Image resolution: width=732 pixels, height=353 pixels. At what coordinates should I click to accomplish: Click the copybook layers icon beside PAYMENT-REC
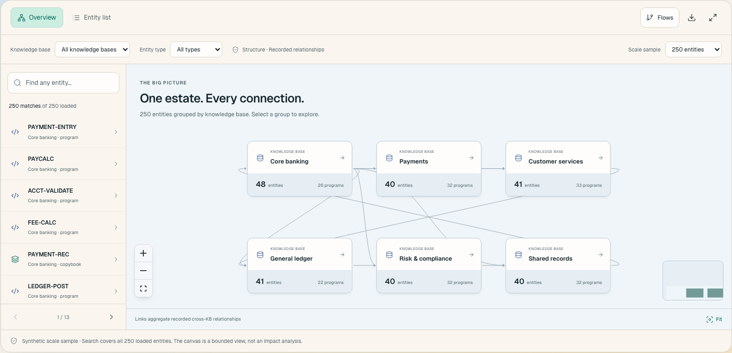pyautogui.click(x=15, y=259)
